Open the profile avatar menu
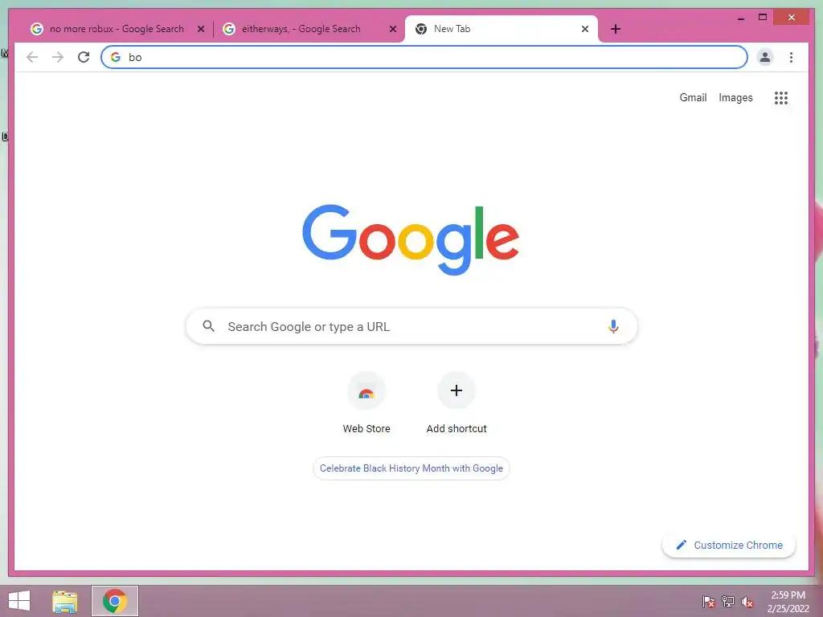 tap(765, 57)
